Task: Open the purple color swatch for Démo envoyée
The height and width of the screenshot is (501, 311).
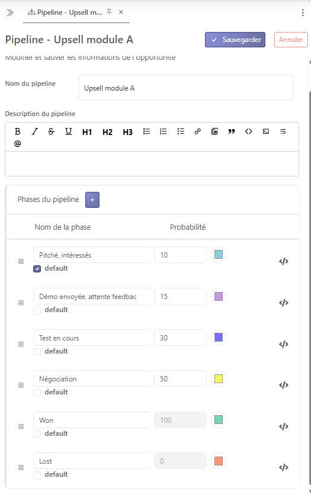Action: pos(219,296)
